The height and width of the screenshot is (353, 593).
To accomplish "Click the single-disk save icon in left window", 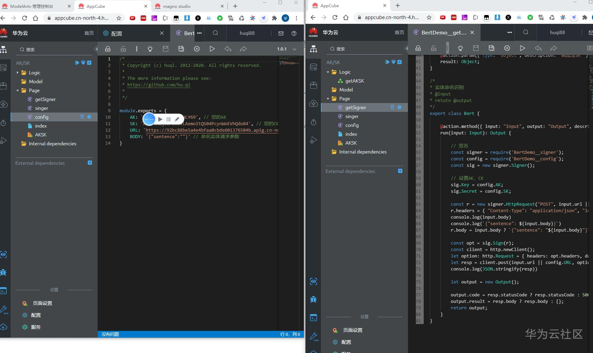I will pyautogui.click(x=166, y=49).
